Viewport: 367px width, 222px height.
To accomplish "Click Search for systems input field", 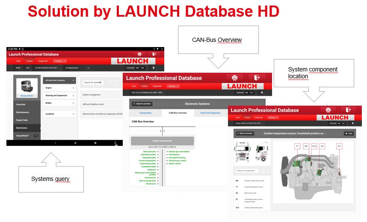I will click(x=93, y=83).
